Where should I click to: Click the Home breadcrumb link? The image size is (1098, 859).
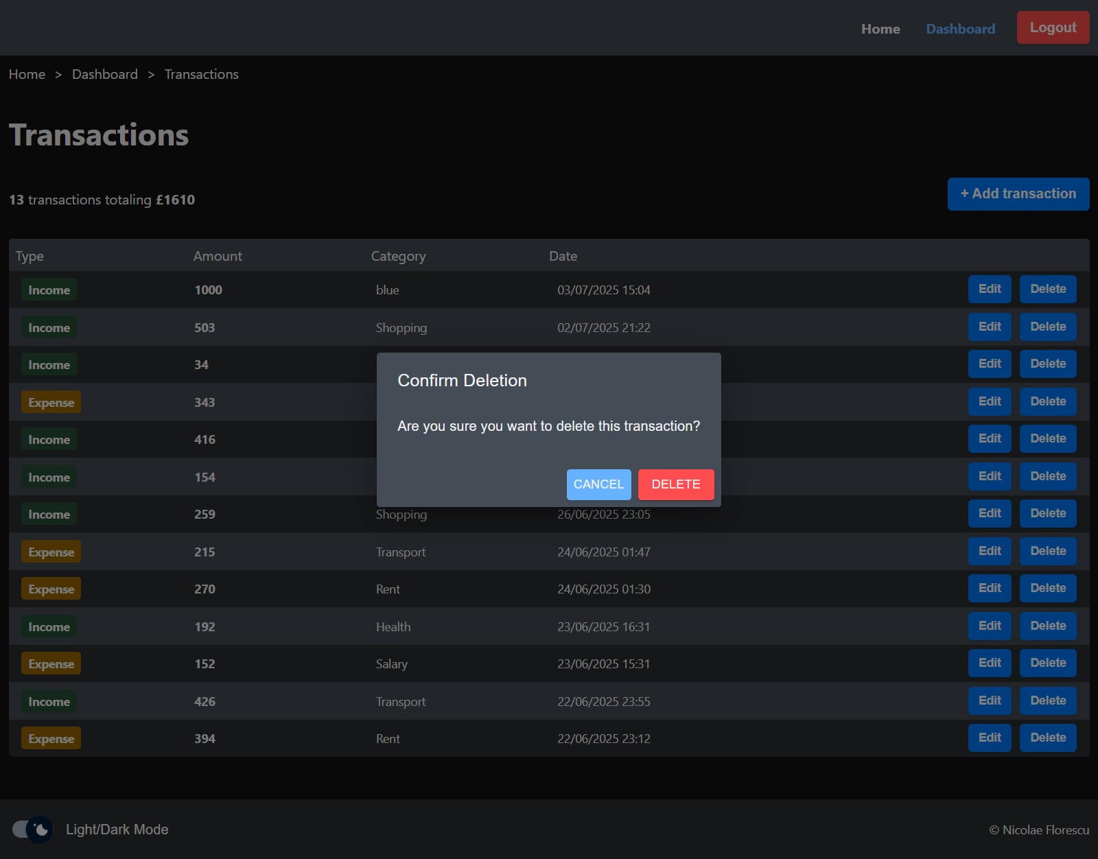tap(27, 74)
